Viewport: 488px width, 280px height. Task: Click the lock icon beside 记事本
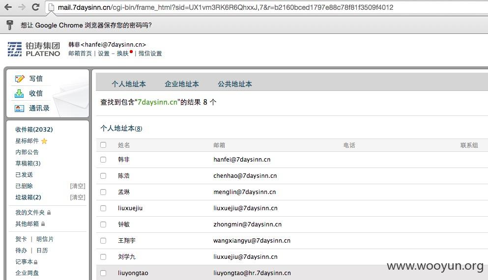tap(35, 262)
